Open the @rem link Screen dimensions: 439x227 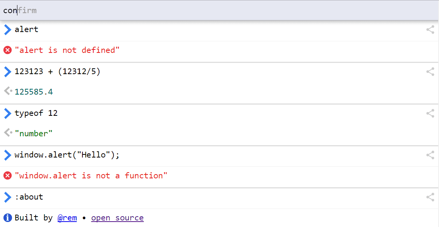point(67,218)
